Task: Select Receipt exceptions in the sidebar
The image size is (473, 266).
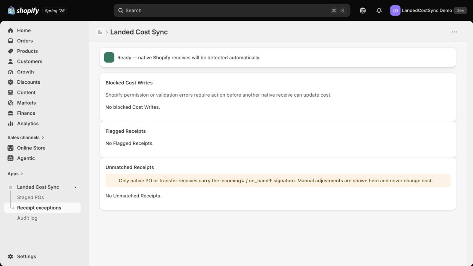Action: (42, 208)
